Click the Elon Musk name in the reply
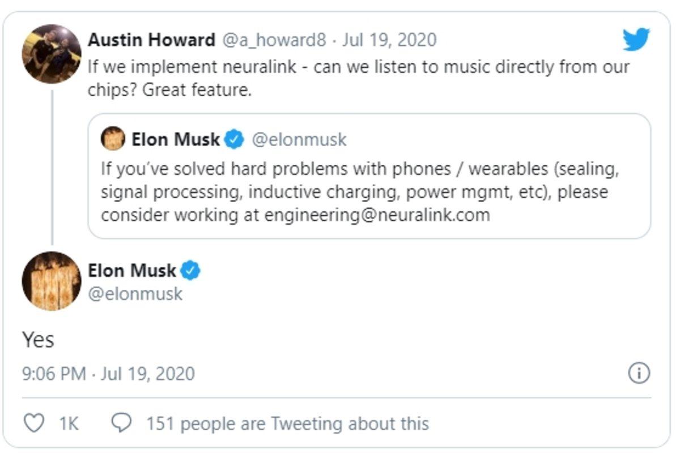Screen dimensions: 680x453 click(133, 271)
